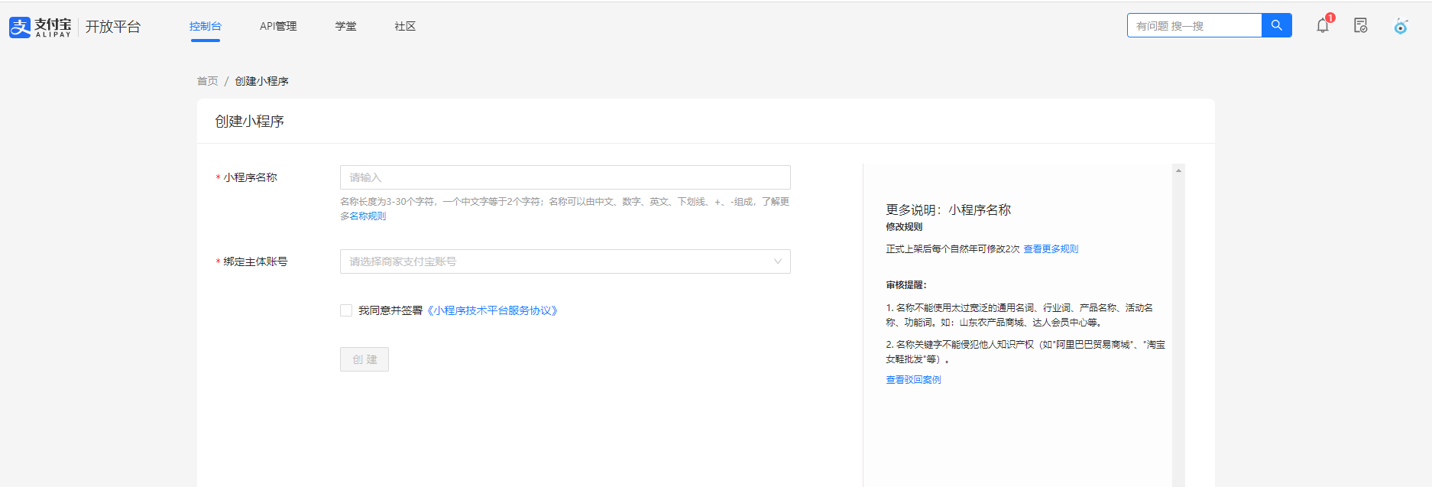
Task: Open the 社区 tab
Action: click(405, 26)
